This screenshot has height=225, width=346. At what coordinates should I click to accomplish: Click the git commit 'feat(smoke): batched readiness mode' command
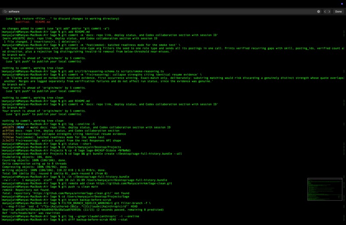91,45
